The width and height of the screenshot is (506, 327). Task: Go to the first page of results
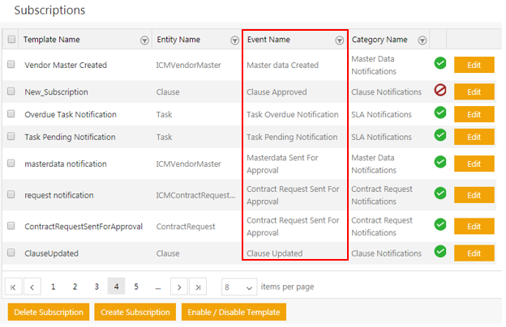click(14, 287)
